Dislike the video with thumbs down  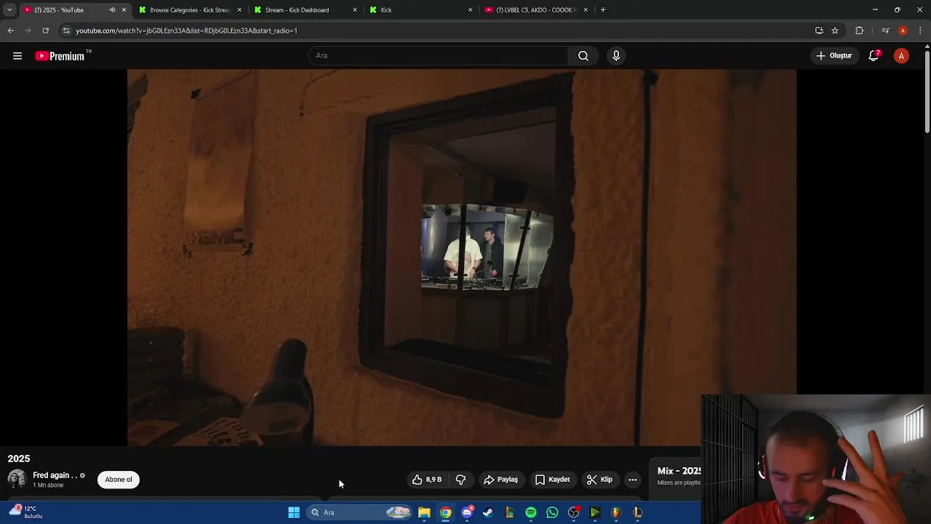tap(460, 480)
